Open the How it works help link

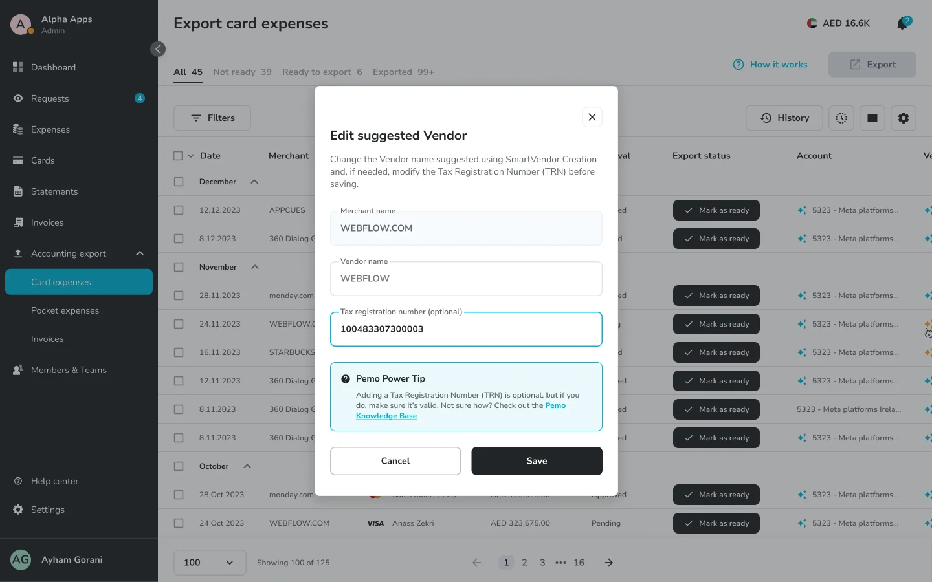pyautogui.click(x=770, y=65)
